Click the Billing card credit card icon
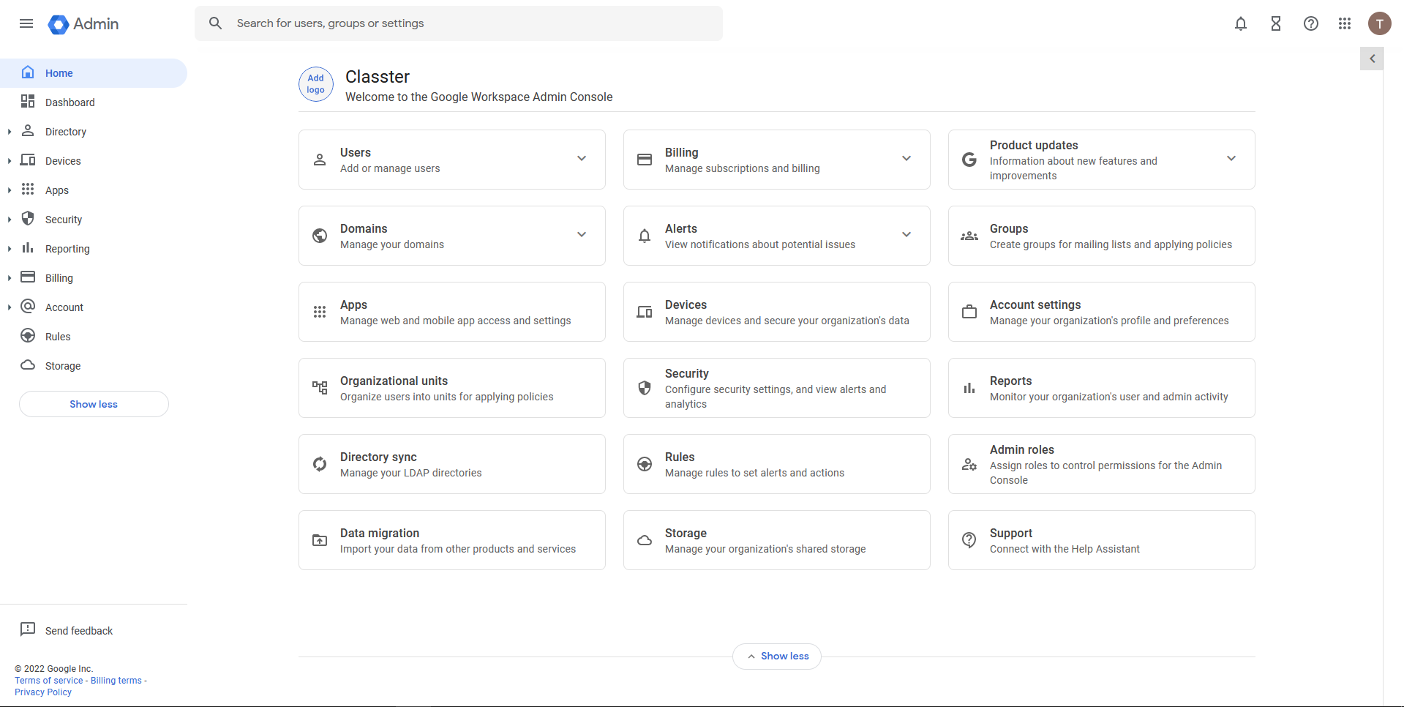 pyautogui.click(x=645, y=160)
